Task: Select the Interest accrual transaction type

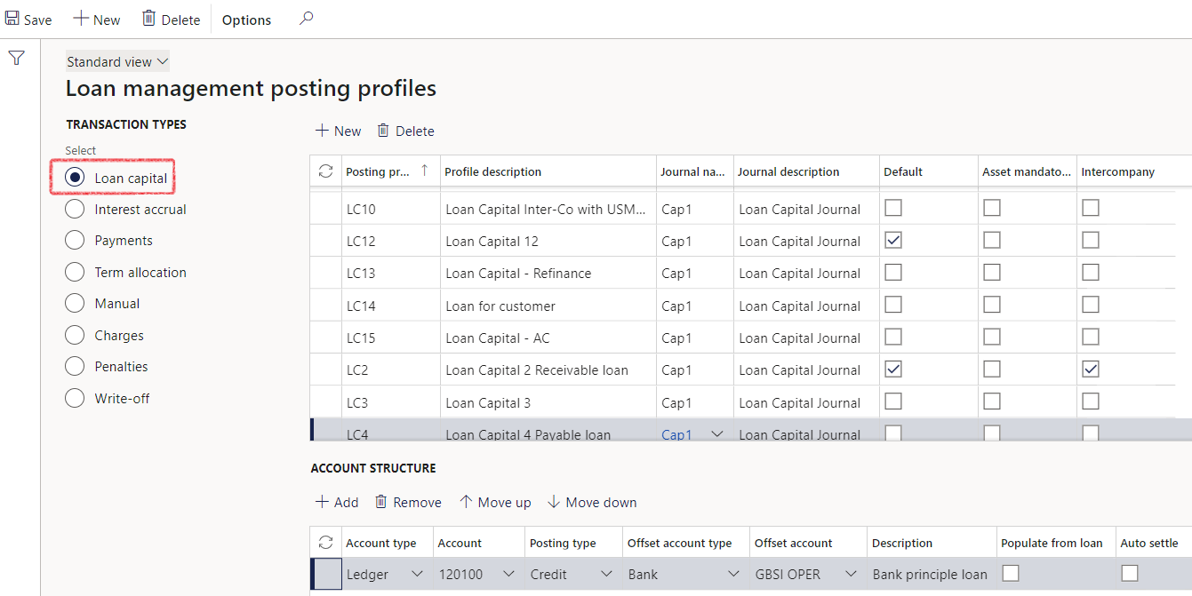Action: (76, 210)
